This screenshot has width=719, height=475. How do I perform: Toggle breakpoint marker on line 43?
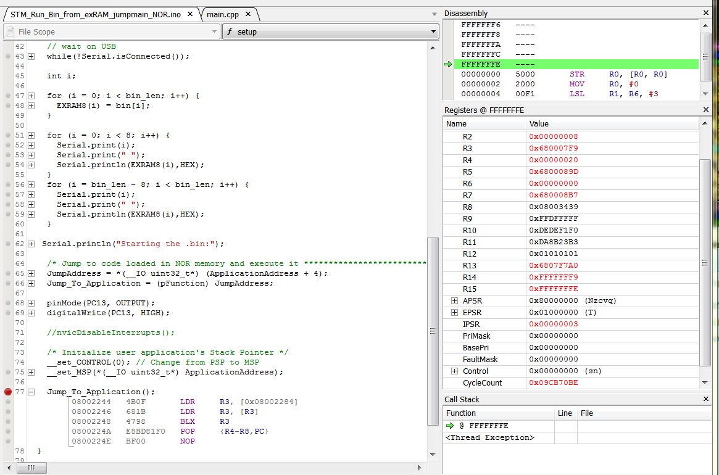pos(7,56)
